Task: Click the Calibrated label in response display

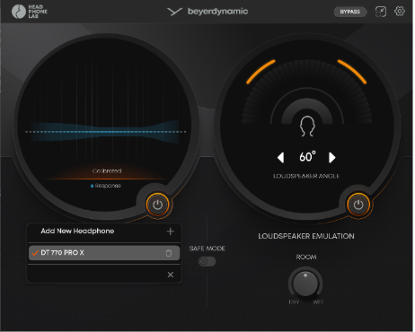Action: coord(107,170)
